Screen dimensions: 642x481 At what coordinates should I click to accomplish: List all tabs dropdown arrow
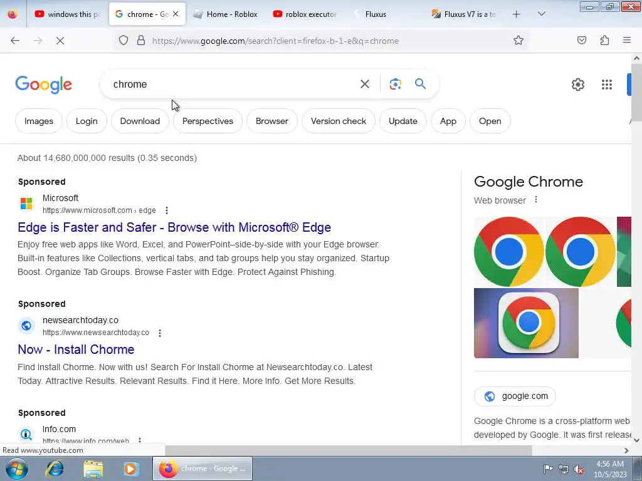pos(541,14)
